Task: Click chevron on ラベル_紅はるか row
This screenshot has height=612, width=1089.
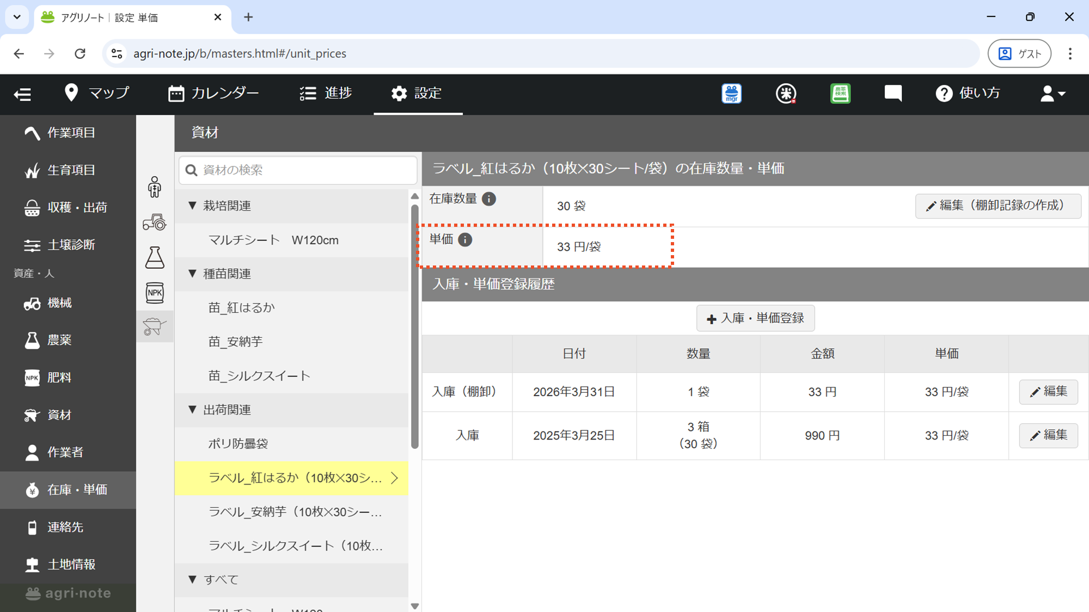Action: point(395,478)
